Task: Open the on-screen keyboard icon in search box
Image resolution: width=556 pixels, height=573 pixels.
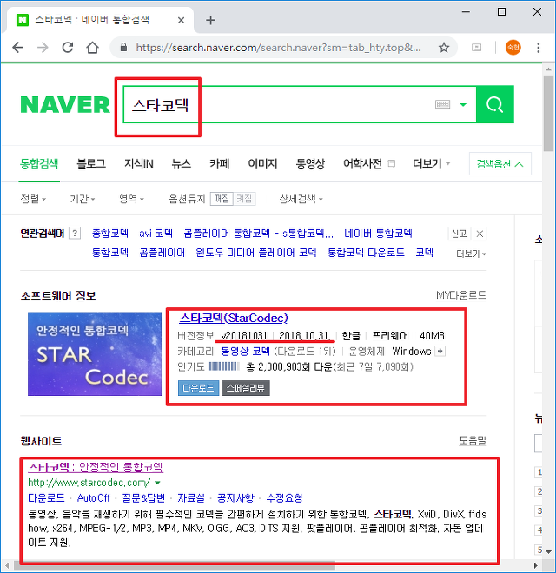Action: coord(442,104)
